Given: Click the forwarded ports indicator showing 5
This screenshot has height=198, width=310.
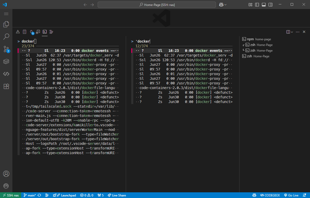Looking at the screenshot, I should pos(100,195).
